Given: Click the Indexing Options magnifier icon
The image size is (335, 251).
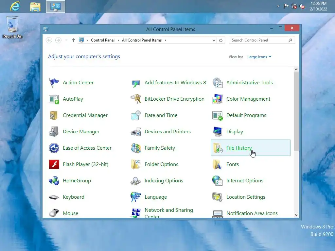Looking at the screenshot, I should [136, 181].
